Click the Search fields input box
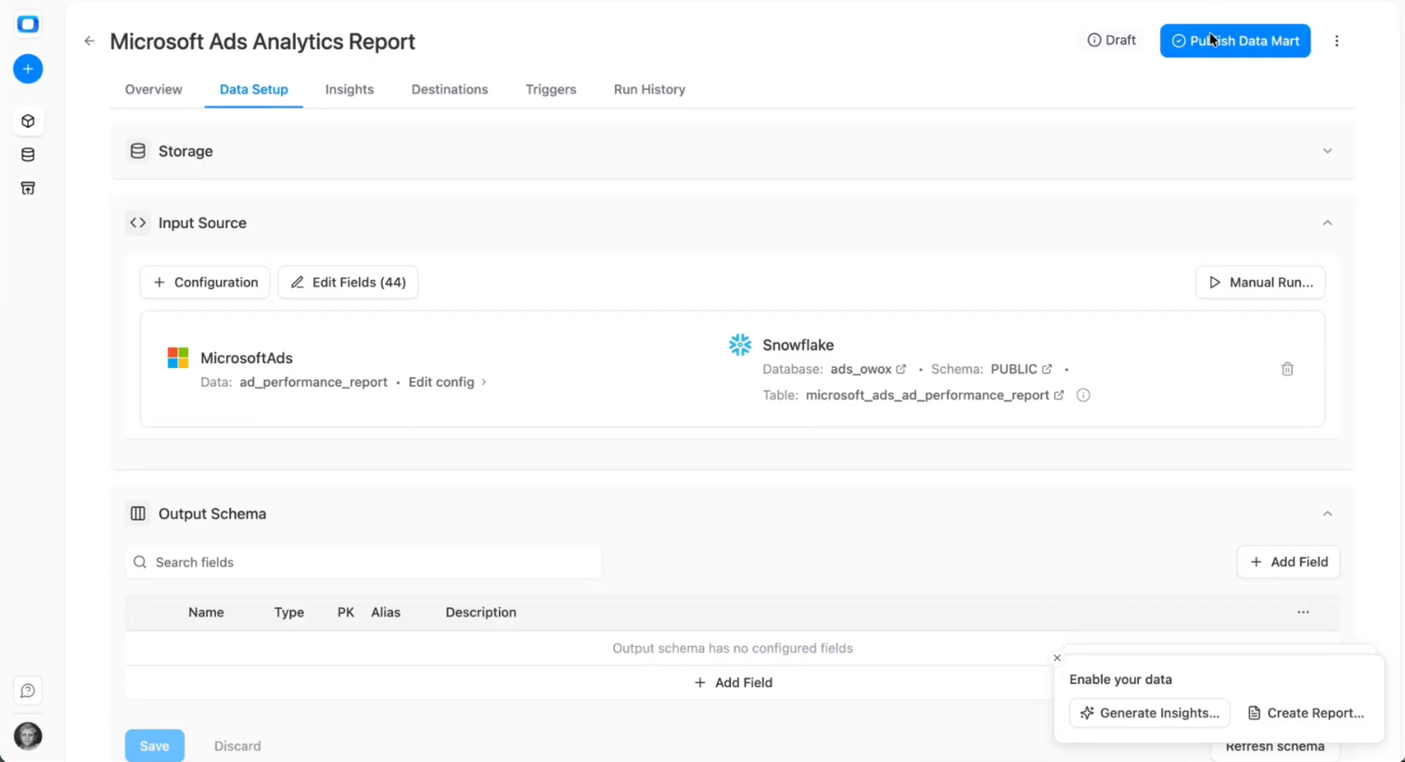The height and width of the screenshot is (762, 1405). 362,562
